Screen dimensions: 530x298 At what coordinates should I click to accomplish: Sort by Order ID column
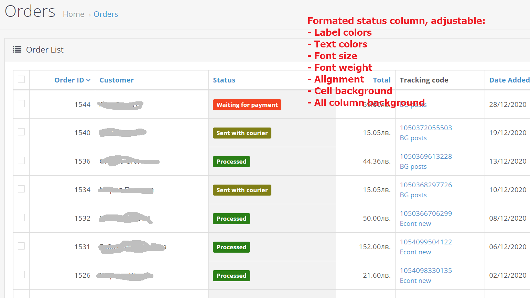[x=69, y=80]
